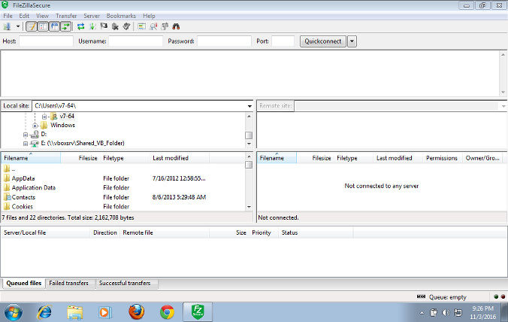Open the Site Manager icon
Viewport: 508px width, 322px height.
click(8, 26)
